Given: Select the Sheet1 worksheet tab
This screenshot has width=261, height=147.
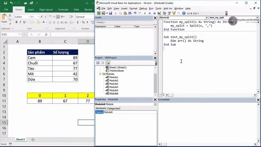Looking at the screenshot, I should coord(20,139).
